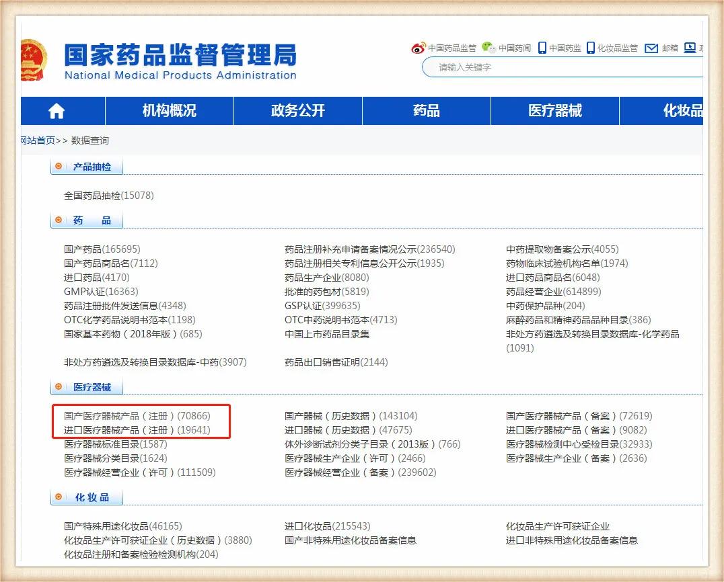Viewport: 724px width, 582px height.
Task: Select the 产品抽检 section tab
Action: (93, 166)
